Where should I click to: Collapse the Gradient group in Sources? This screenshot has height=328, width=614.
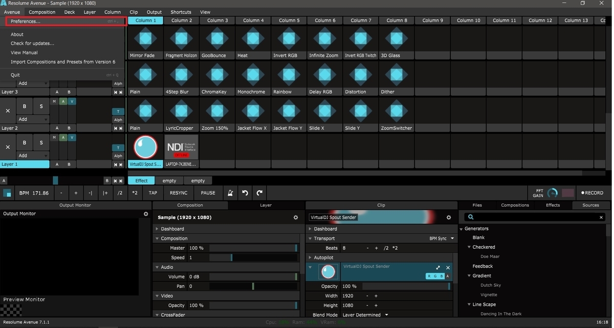(469, 275)
